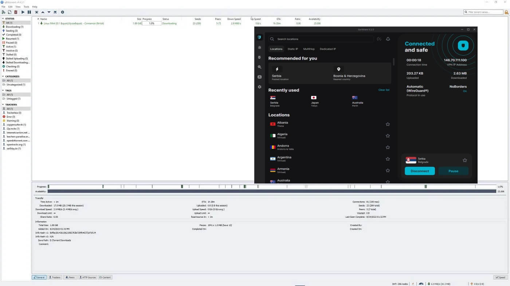Open the File menu
The height and width of the screenshot is (286, 510).
tap(3, 7)
